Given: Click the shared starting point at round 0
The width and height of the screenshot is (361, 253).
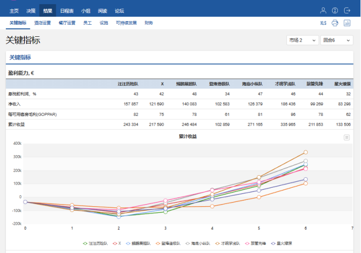Looking at the screenshot, I should point(25,202).
